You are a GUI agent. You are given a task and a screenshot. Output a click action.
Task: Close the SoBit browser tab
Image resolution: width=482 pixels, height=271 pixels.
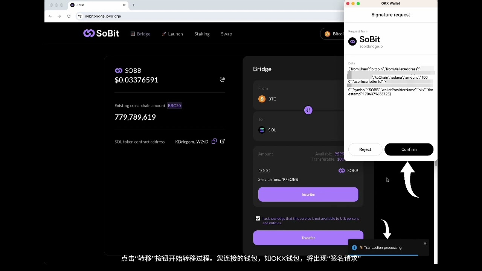tap(124, 5)
